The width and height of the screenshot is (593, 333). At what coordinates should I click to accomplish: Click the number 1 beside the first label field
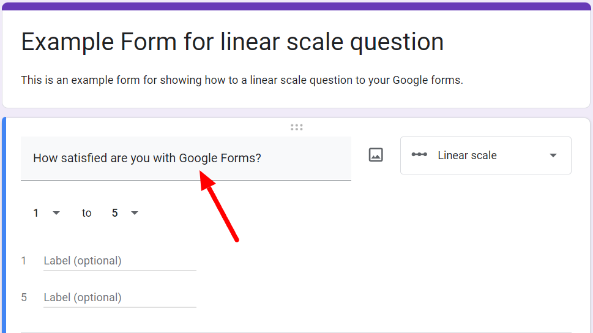[24, 261]
